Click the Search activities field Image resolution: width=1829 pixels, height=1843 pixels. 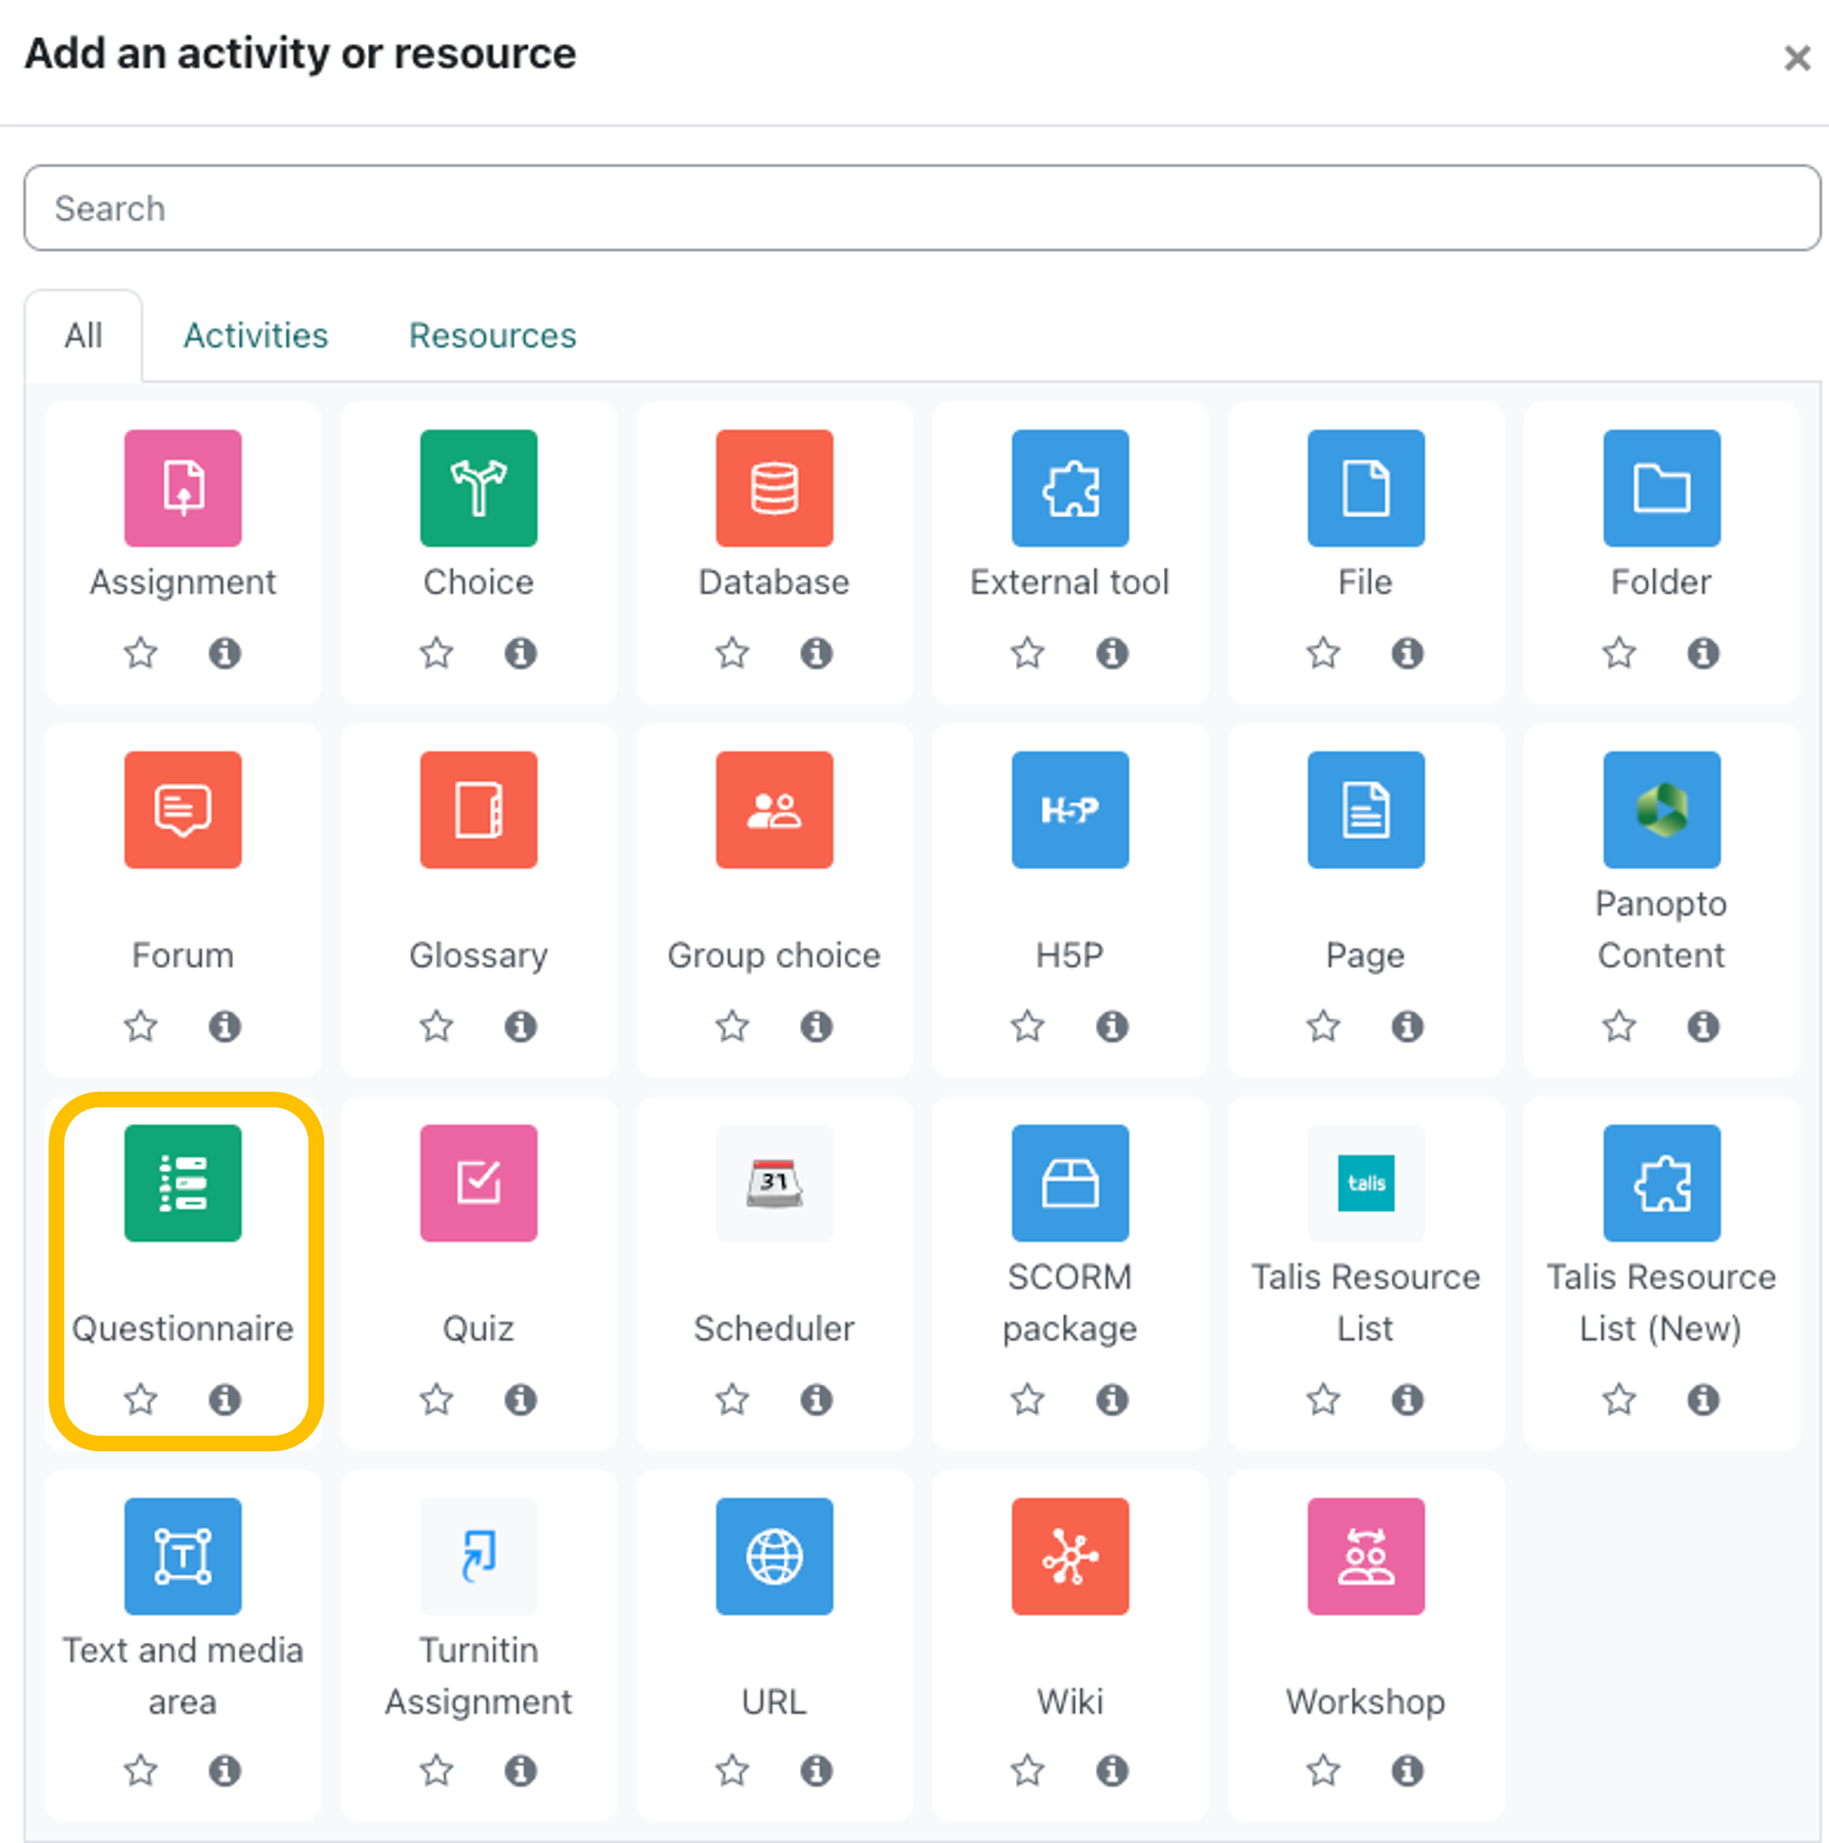pyautogui.click(x=920, y=208)
